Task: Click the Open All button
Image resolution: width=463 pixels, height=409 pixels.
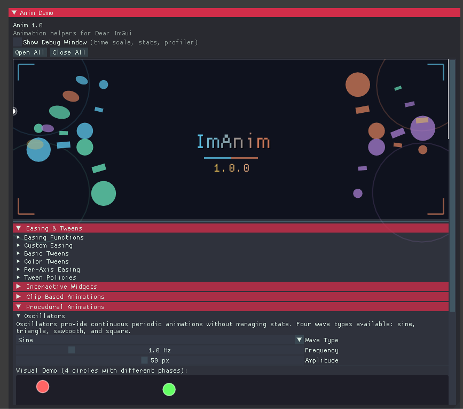Action: click(30, 52)
